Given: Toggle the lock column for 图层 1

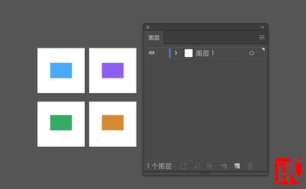Looking at the screenshot, I should 163,53.
